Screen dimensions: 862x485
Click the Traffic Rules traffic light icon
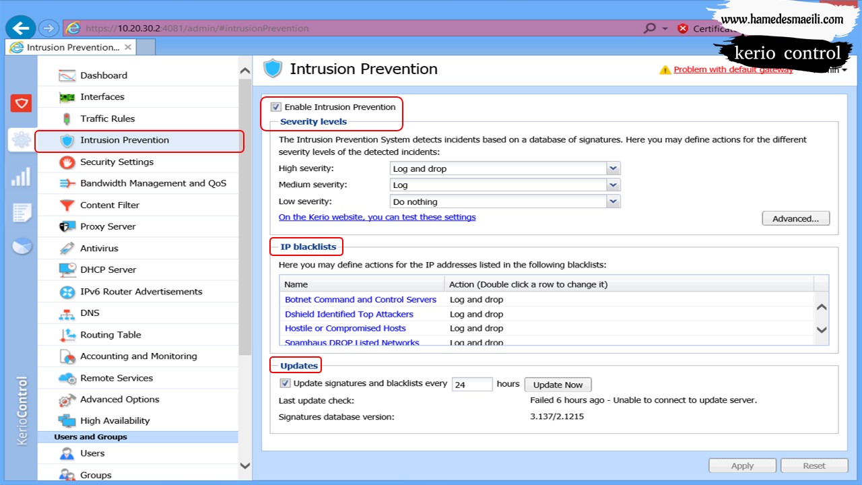pyautogui.click(x=67, y=119)
